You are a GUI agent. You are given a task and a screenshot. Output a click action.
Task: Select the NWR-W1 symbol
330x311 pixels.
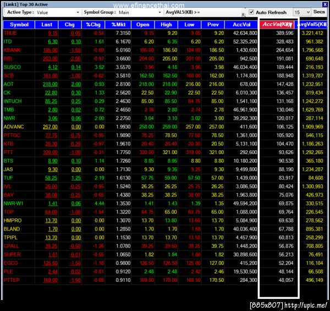(x=13, y=204)
